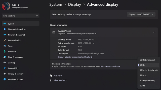161x90 pixels.
Task: Click Subin B's profile avatar
Action: point(6,6)
